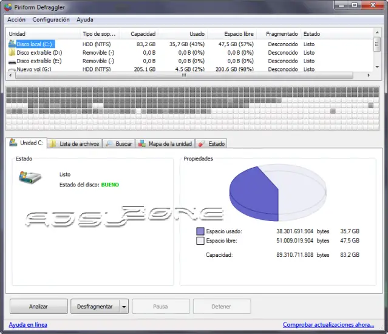Click the Disco local (C:) drive icon

click(12, 44)
